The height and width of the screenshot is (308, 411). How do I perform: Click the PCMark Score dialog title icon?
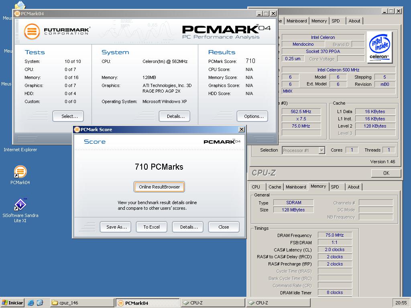point(77,130)
